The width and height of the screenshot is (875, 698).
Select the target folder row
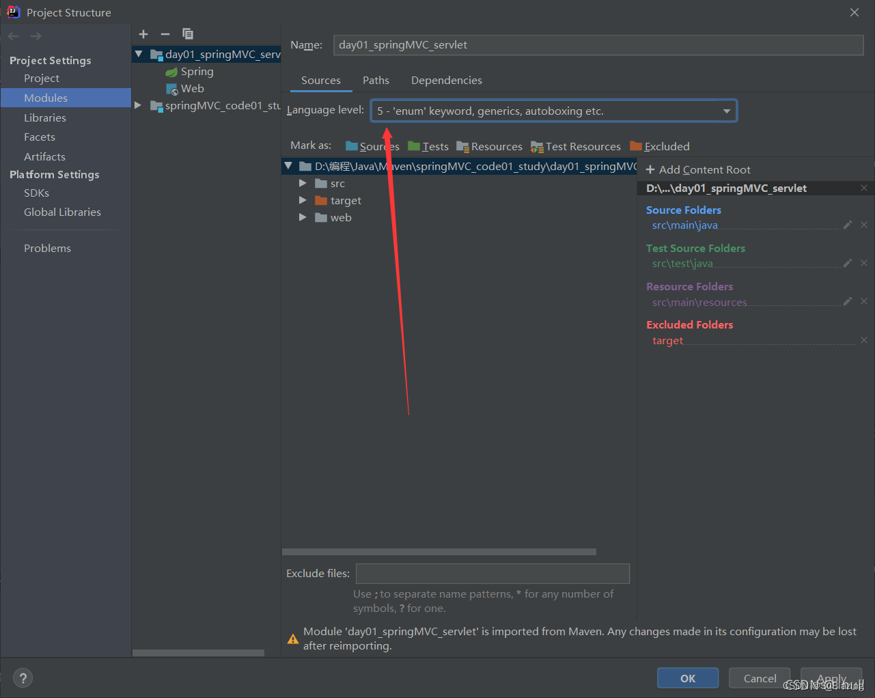pyautogui.click(x=459, y=200)
